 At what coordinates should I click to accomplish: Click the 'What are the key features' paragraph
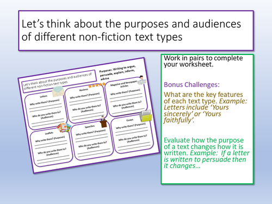(x=206, y=107)
